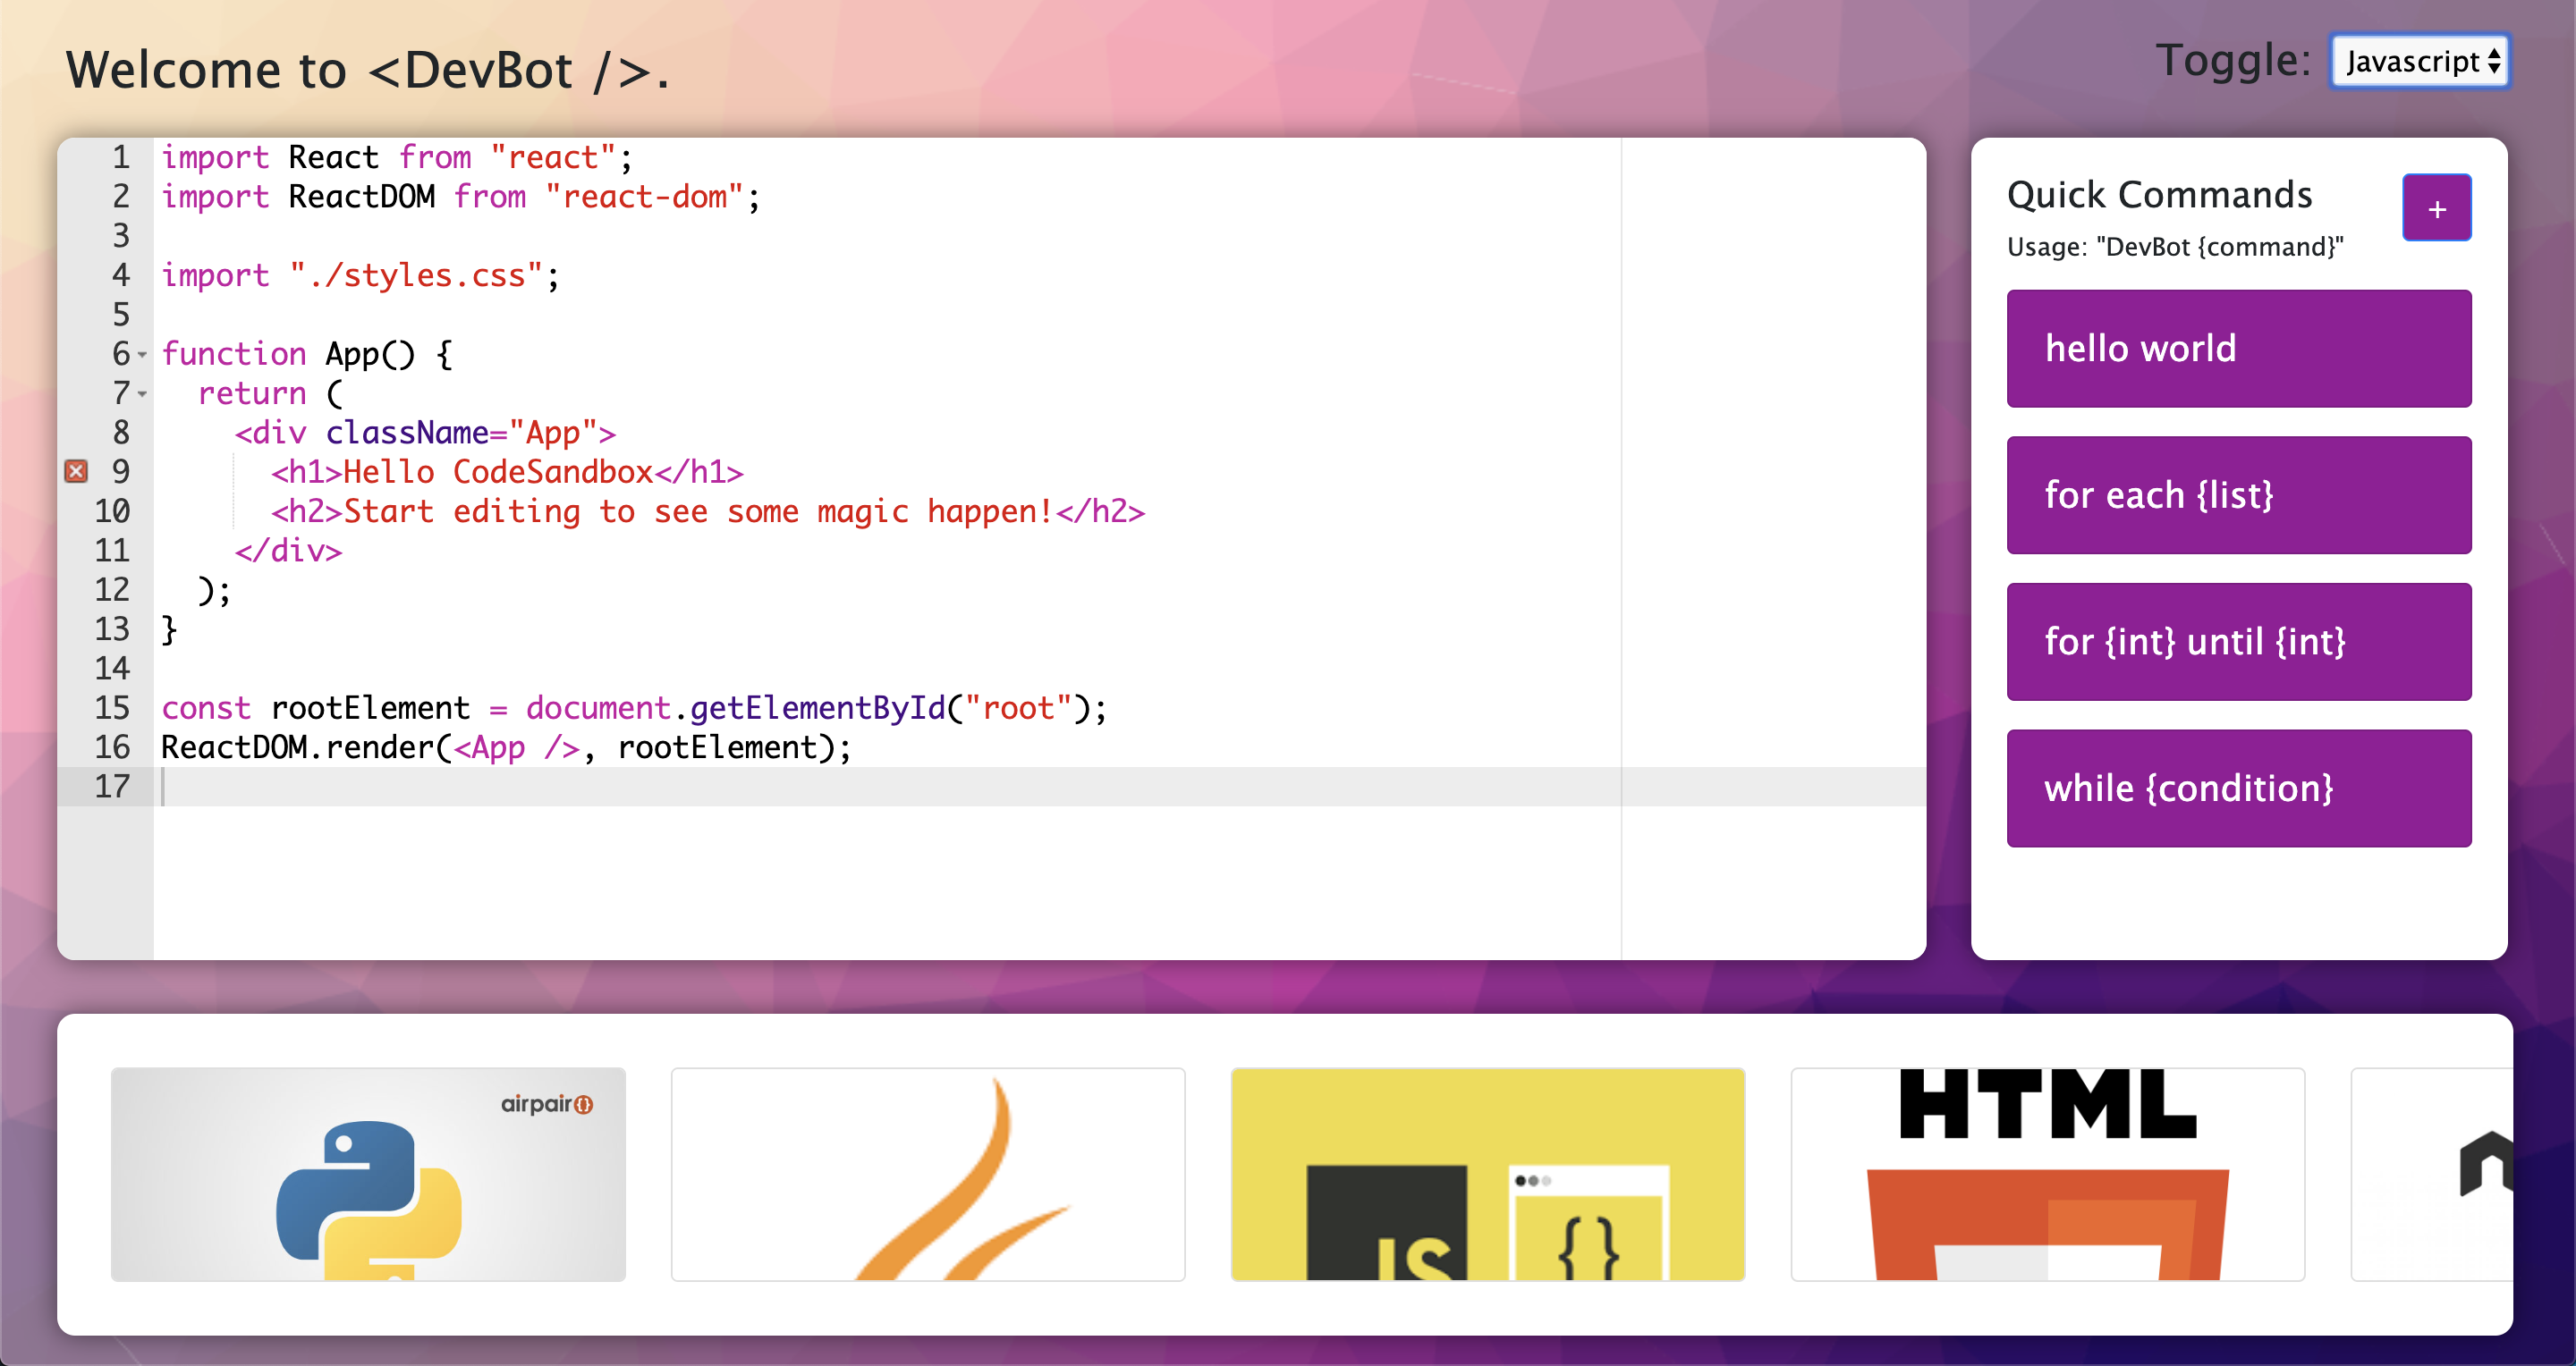Collapse the function App fold arrow on line 6
This screenshot has width=2576, height=1366.
pyautogui.click(x=142, y=355)
